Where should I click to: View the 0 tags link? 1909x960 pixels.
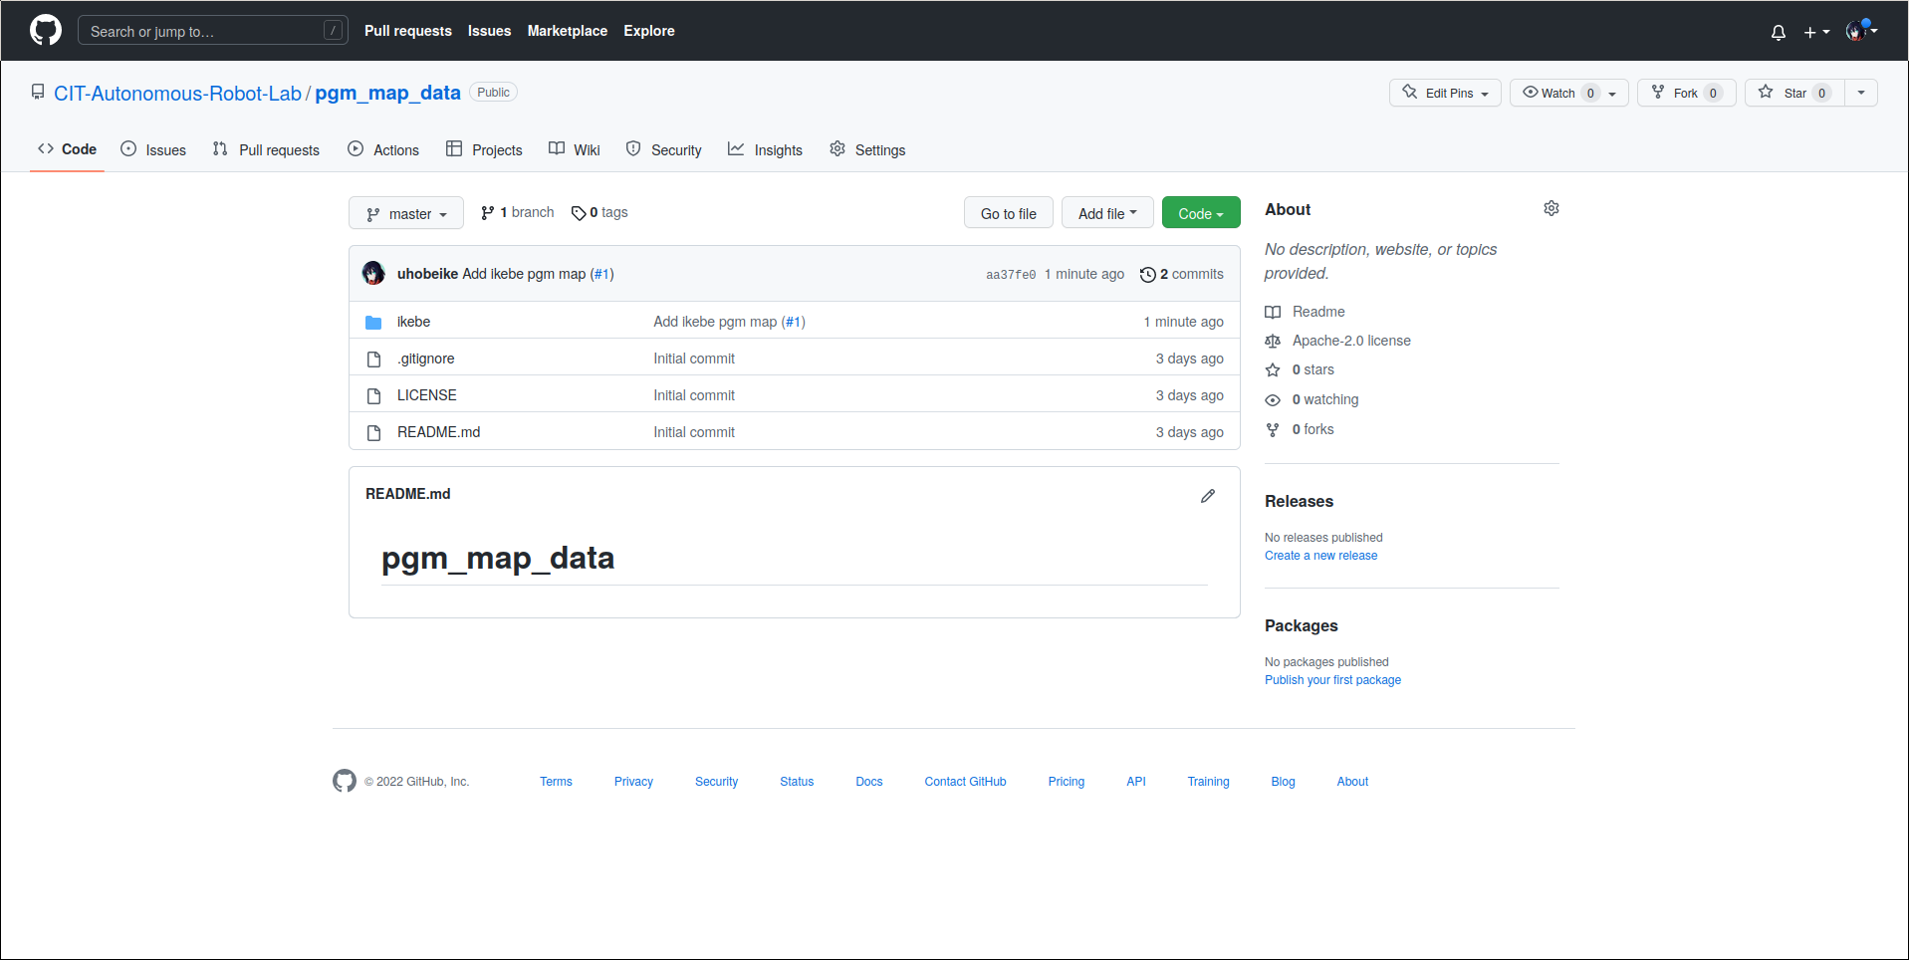[599, 212]
